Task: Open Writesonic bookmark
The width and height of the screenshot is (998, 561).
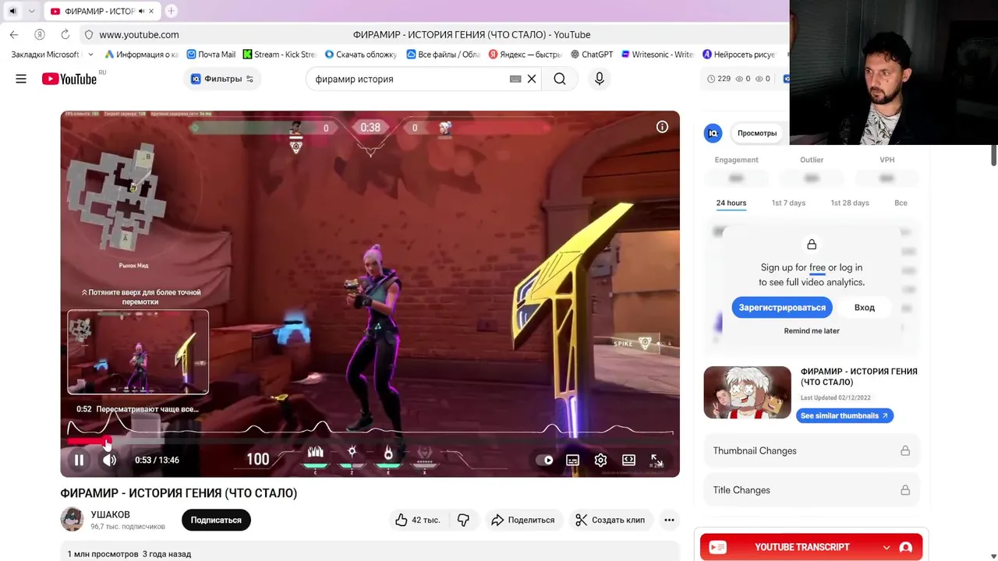Action: (657, 55)
